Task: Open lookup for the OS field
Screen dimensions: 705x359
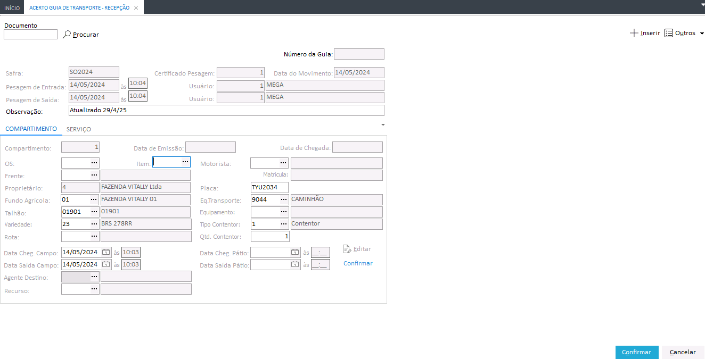Action: (x=94, y=163)
